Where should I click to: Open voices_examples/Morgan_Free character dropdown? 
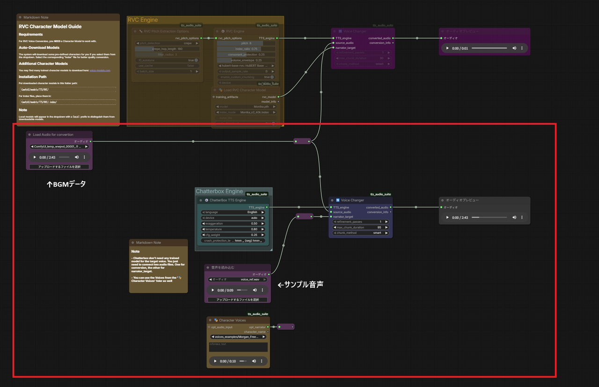coord(239,336)
